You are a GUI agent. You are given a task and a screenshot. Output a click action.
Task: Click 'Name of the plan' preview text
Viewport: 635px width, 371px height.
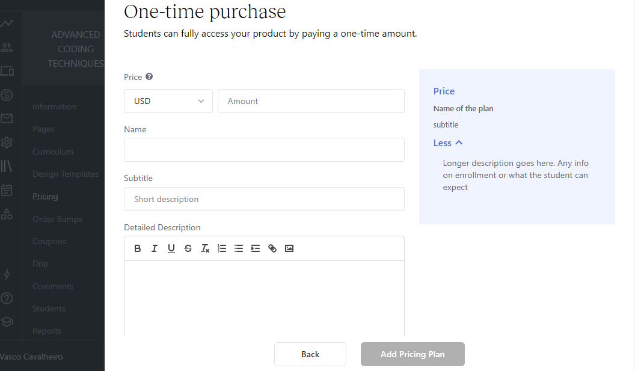click(x=463, y=109)
